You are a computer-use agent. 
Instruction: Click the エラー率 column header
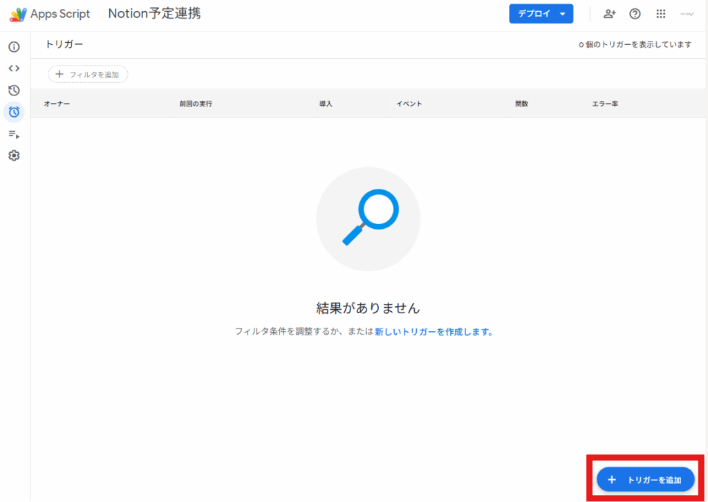(605, 104)
